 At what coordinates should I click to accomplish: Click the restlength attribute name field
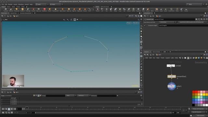pyautogui.click(x=183, y=25)
